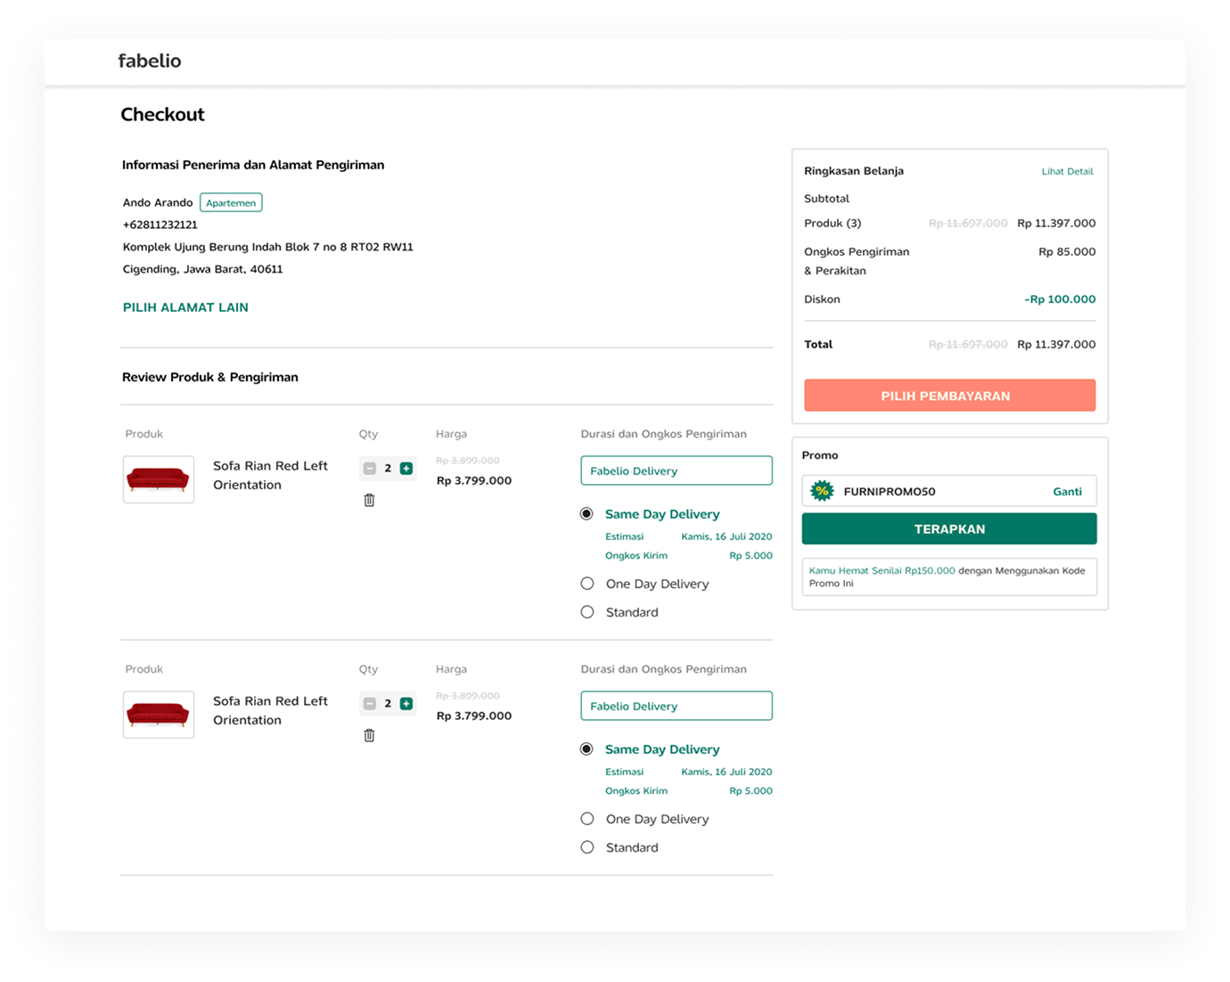Viewport: 1230px width, 982px height.
Task: Apply promo with TERAPKAN button
Action: 949,528
